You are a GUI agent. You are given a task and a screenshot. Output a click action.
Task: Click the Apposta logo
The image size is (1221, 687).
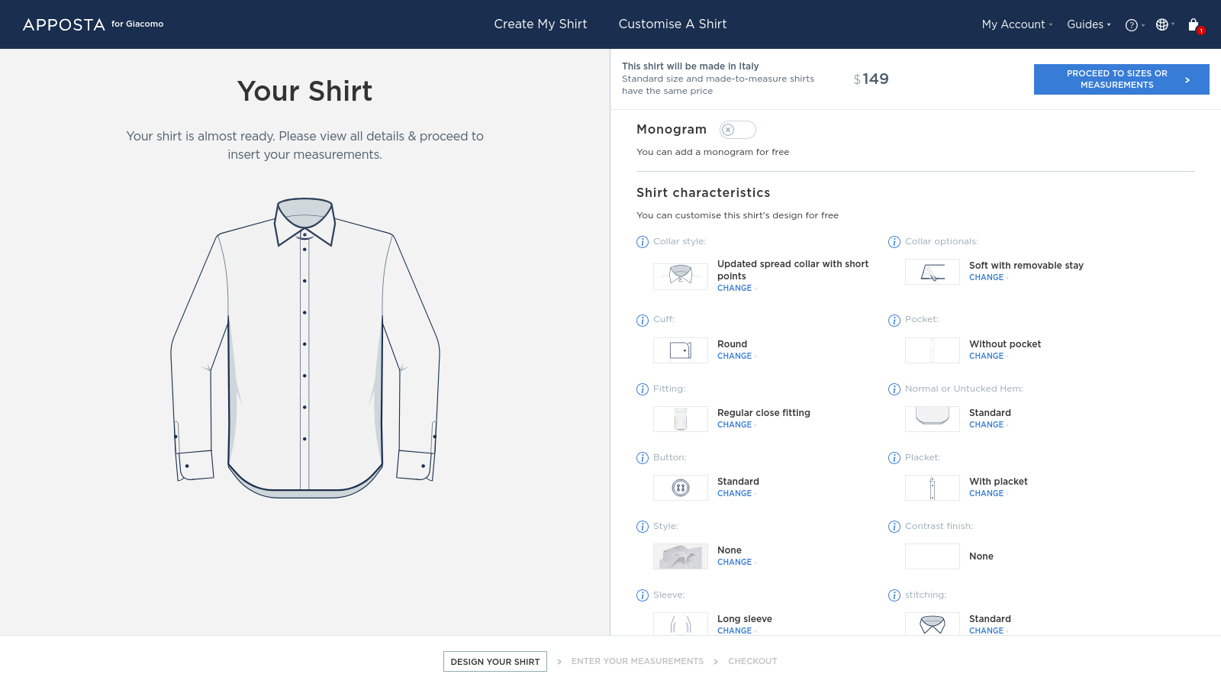(x=64, y=24)
